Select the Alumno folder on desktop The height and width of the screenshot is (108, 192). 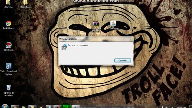8,4
